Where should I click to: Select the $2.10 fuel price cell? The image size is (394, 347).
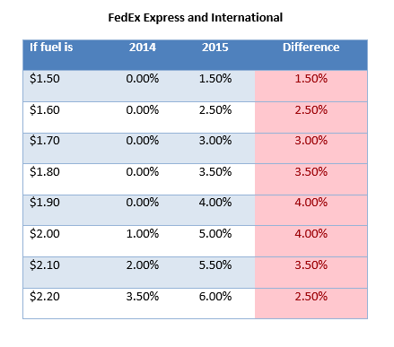click(x=45, y=265)
